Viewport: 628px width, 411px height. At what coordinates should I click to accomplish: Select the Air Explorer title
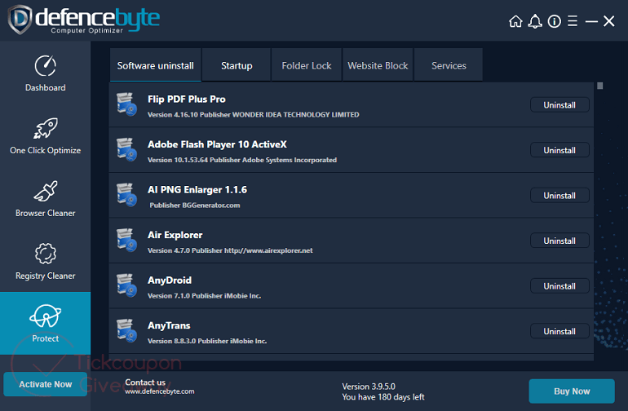(175, 235)
